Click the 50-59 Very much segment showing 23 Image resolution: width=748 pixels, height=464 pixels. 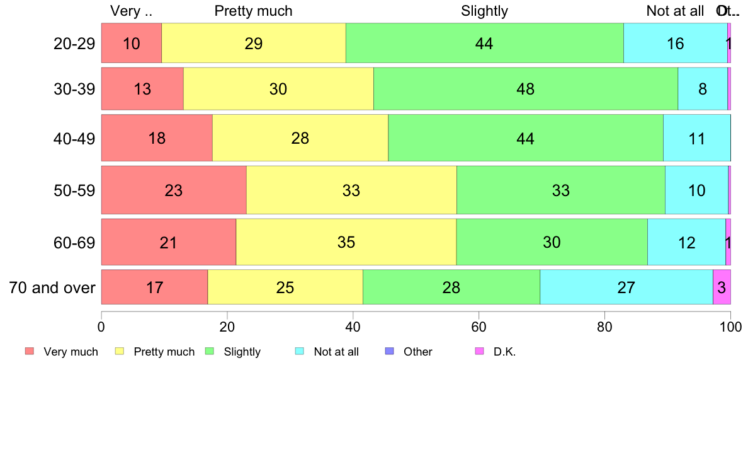point(174,190)
